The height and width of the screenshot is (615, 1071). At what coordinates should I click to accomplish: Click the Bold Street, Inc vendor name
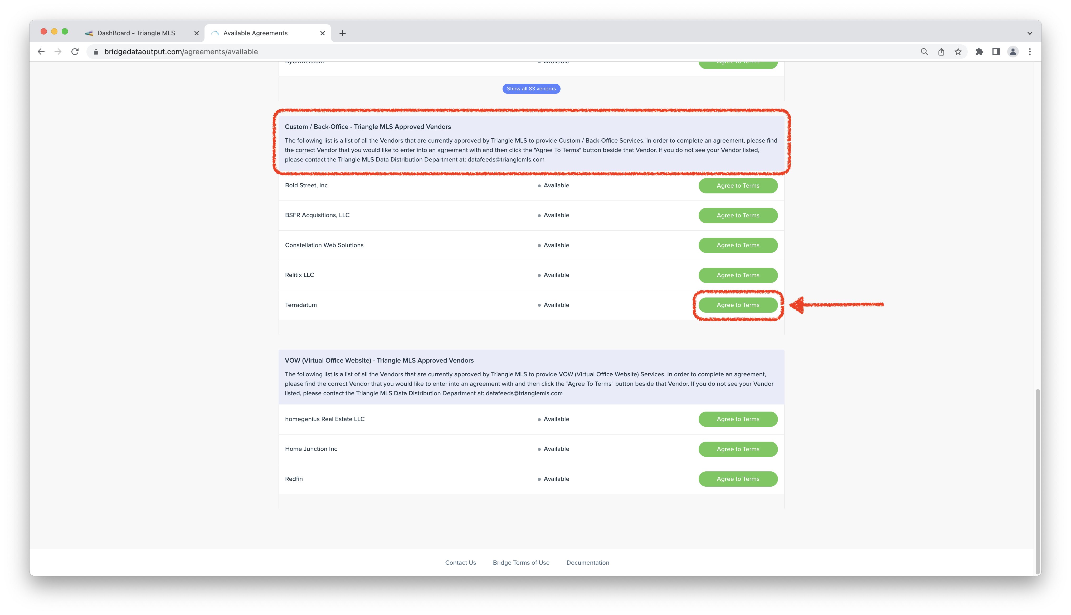306,186
